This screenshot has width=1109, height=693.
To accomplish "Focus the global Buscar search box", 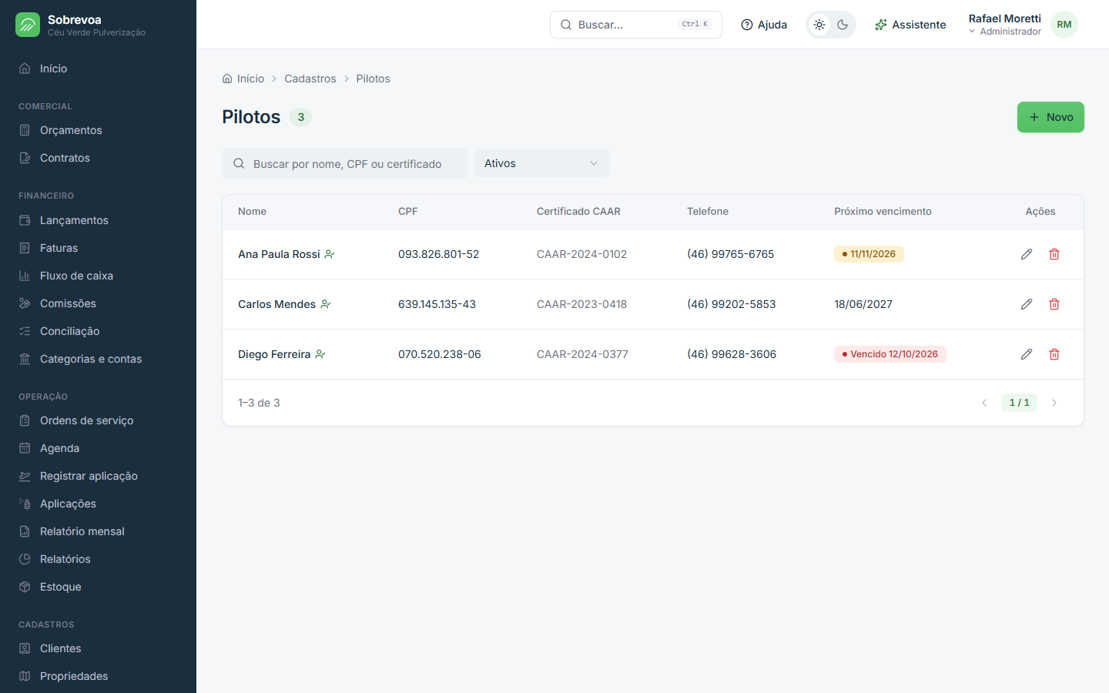I will 636,25.
